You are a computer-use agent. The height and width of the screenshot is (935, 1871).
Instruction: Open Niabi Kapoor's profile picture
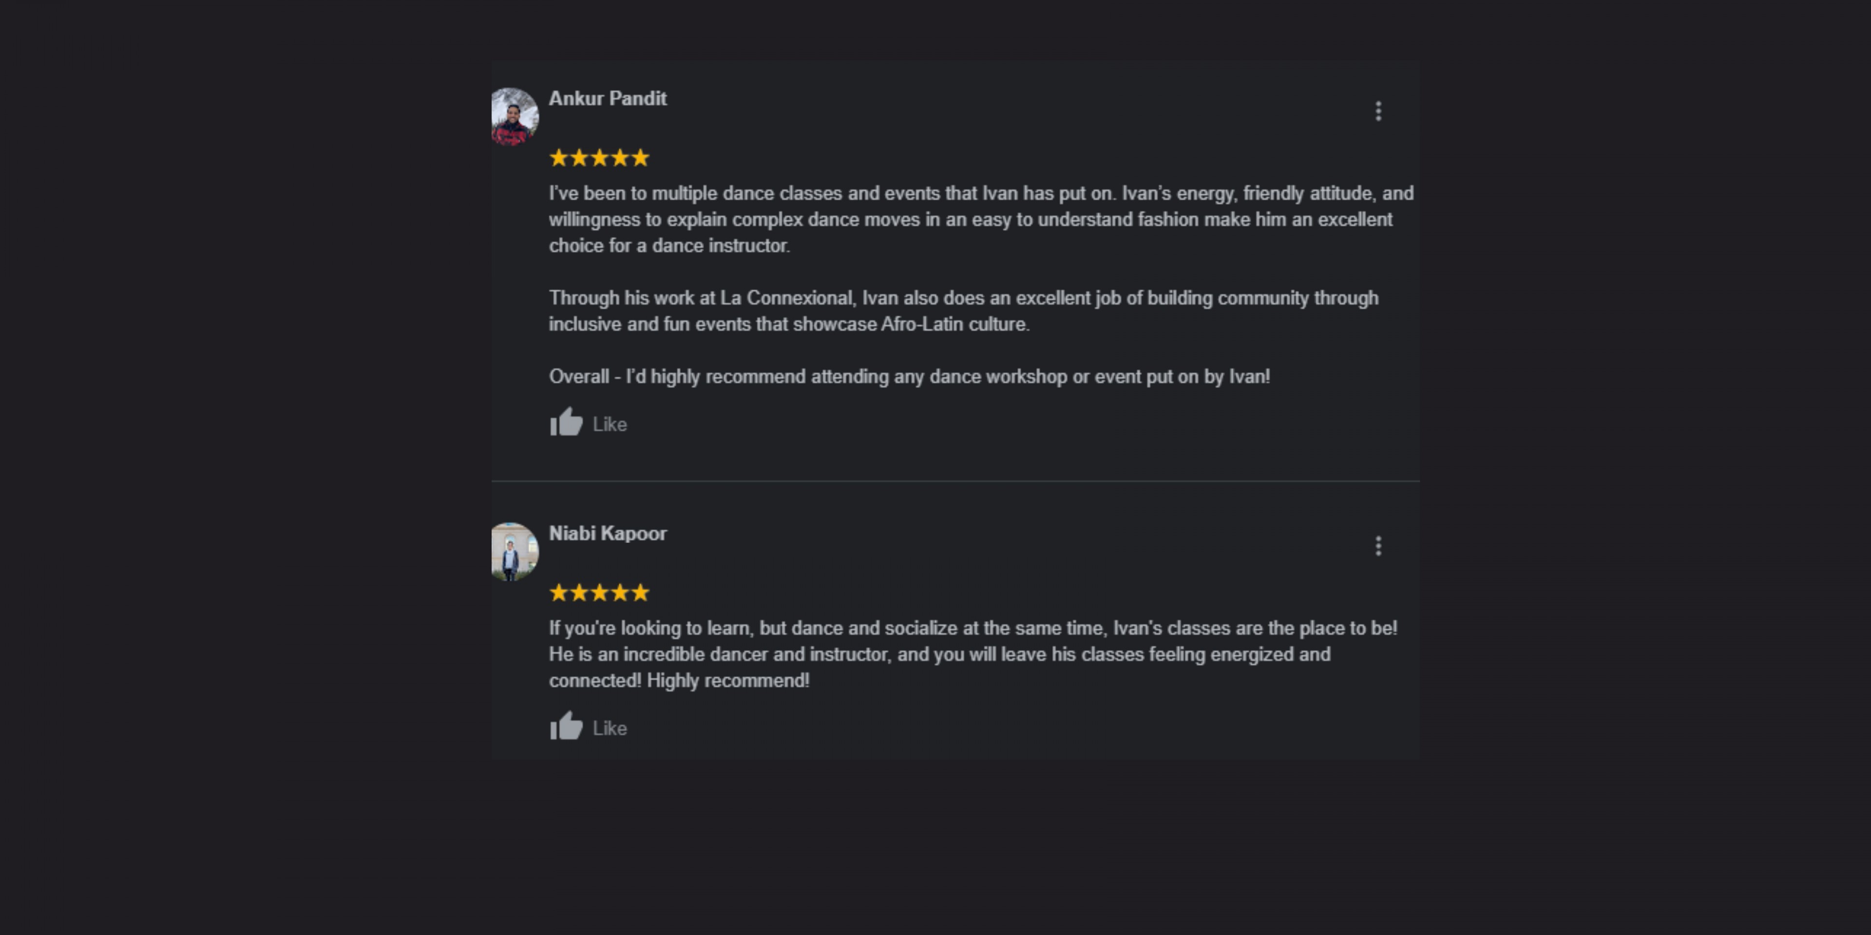514,552
